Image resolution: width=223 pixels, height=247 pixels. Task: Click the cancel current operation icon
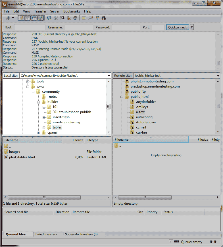62,18
